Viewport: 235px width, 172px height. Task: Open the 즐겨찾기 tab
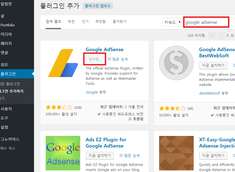(x=119, y=22)
